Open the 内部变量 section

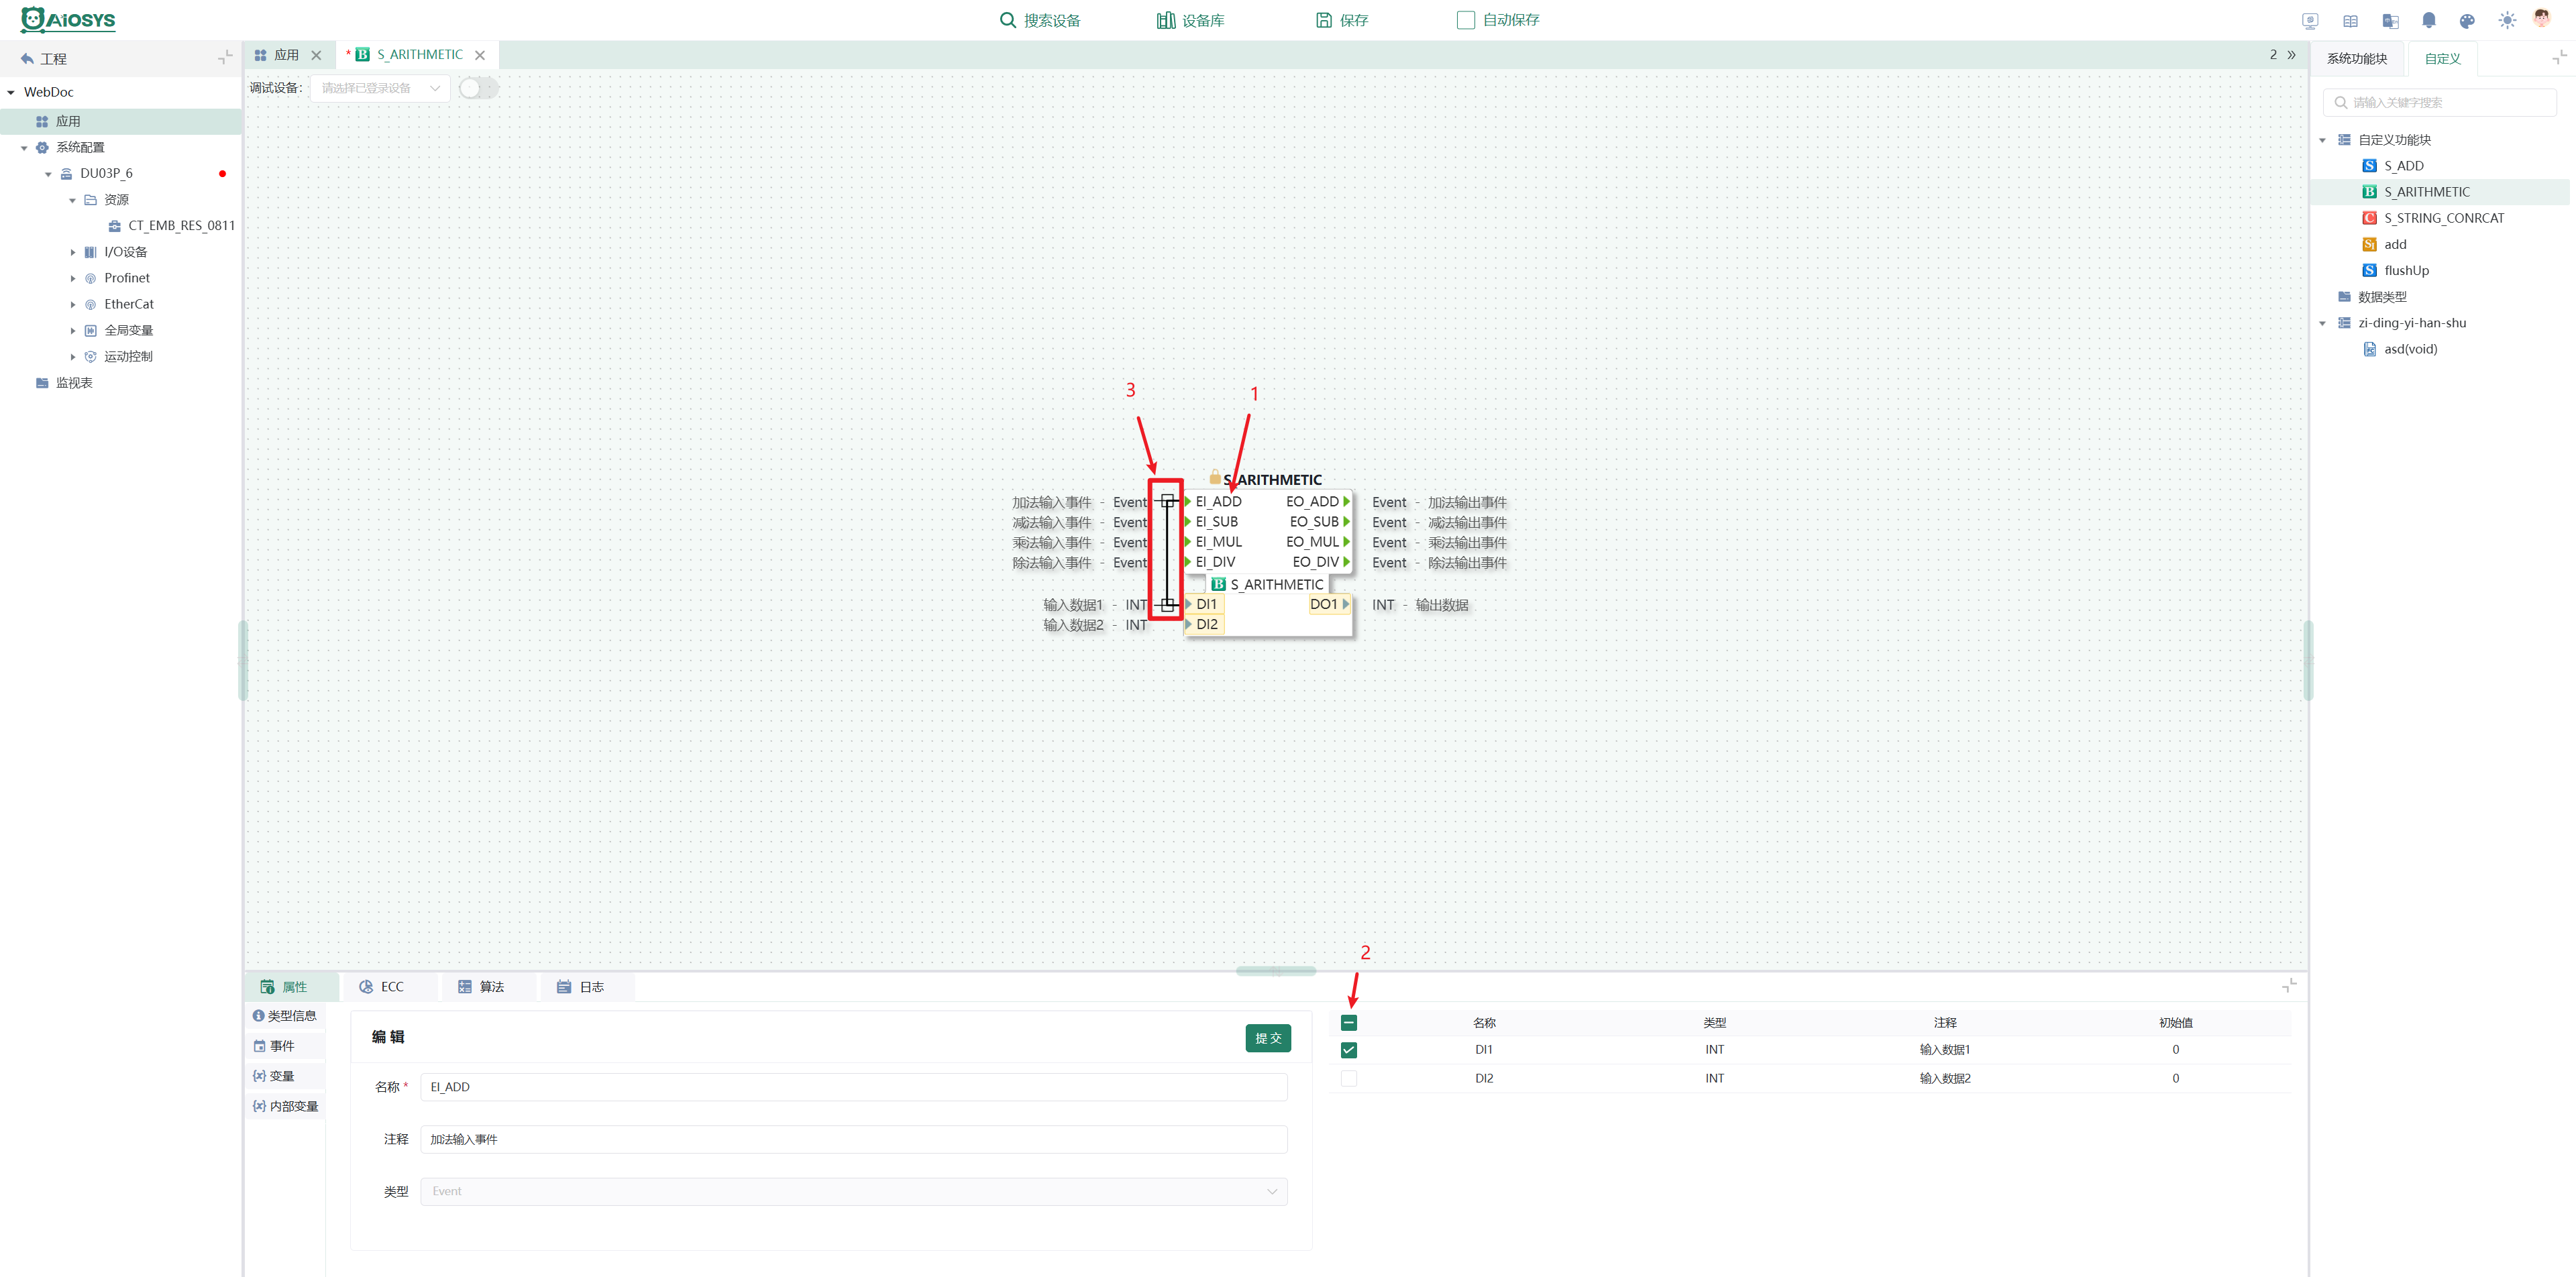(285, 1106)
